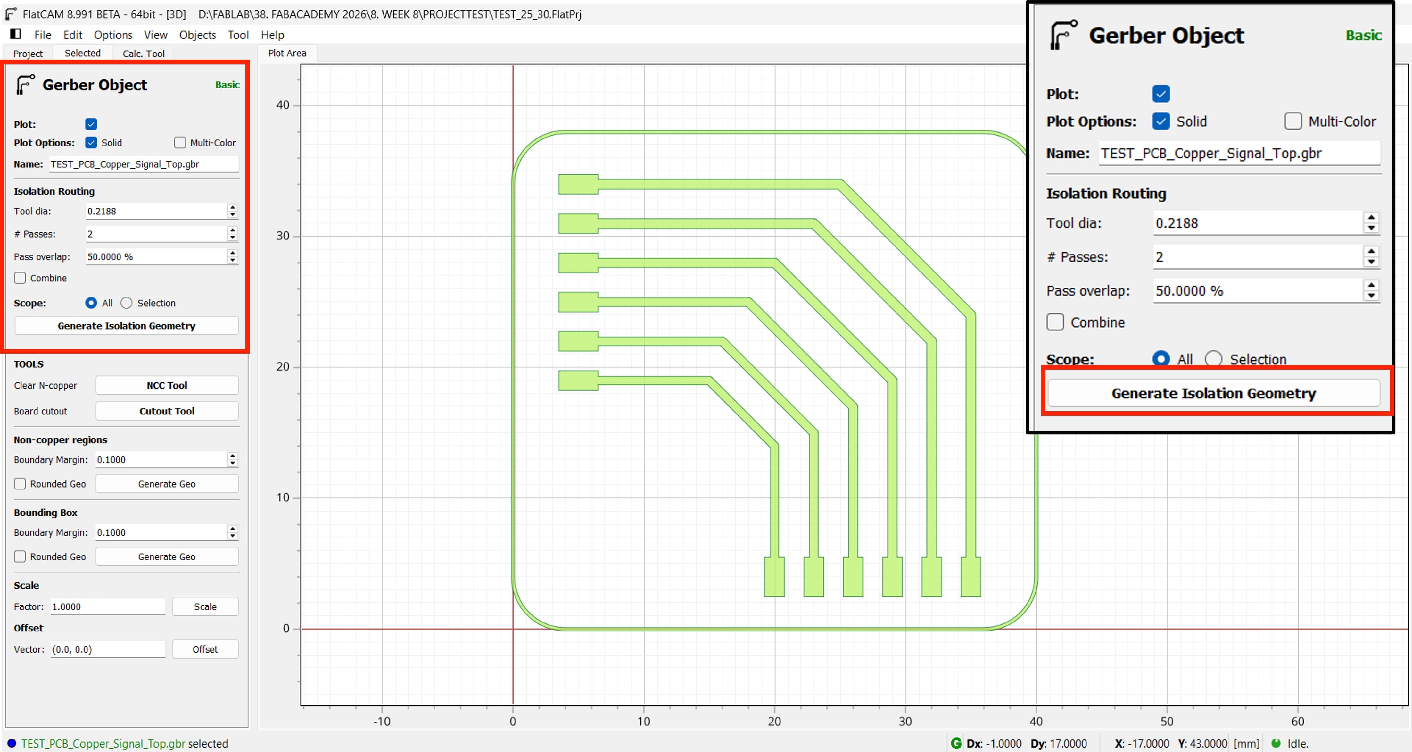
Task: Click the sidebar toggle icon beside File
Action: click(x=15, y=34)
